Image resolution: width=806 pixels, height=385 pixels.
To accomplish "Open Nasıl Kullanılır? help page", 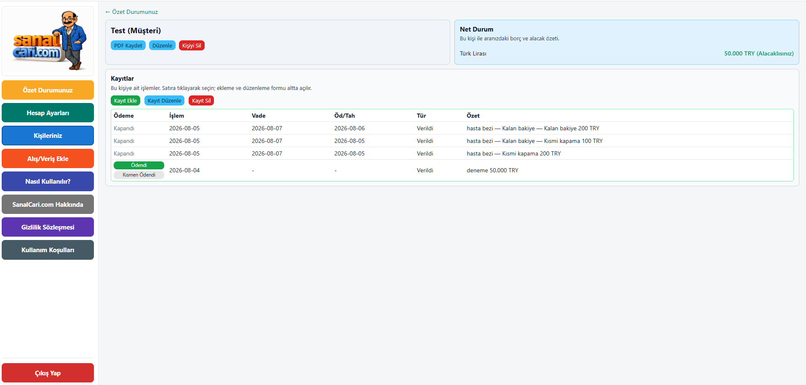I will (48, 181).
